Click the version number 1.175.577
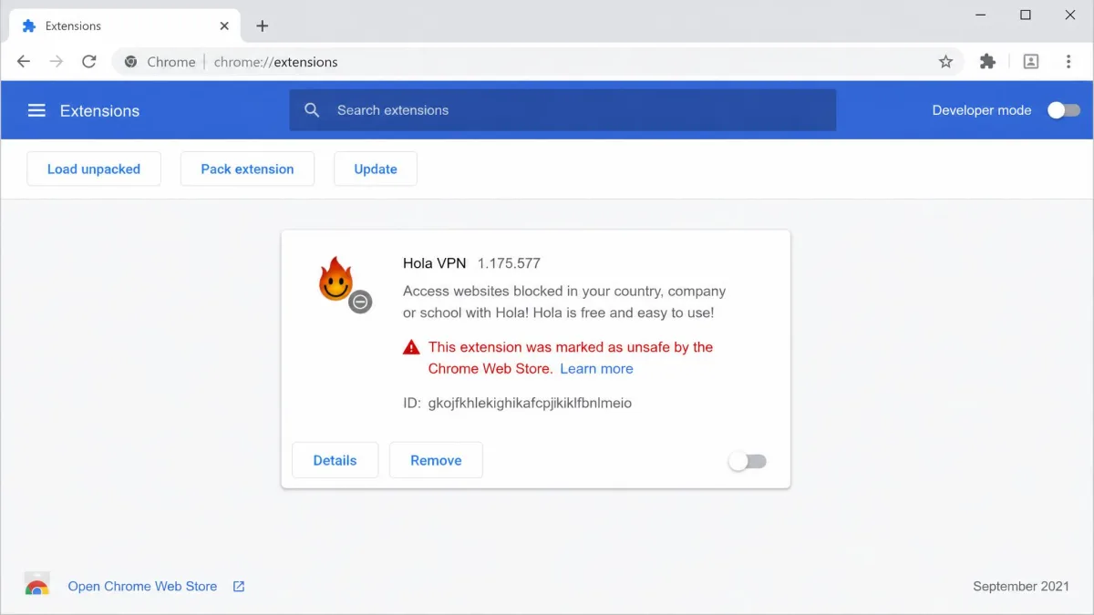 (x=509, y=263)
